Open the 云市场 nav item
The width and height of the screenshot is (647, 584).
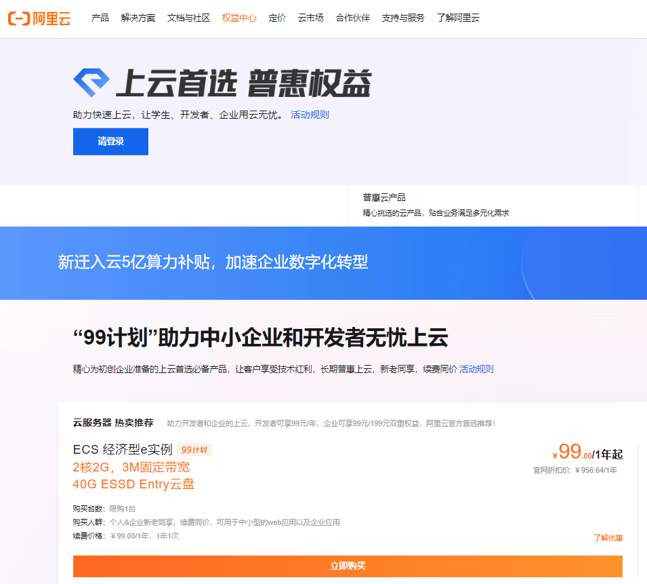311,18
